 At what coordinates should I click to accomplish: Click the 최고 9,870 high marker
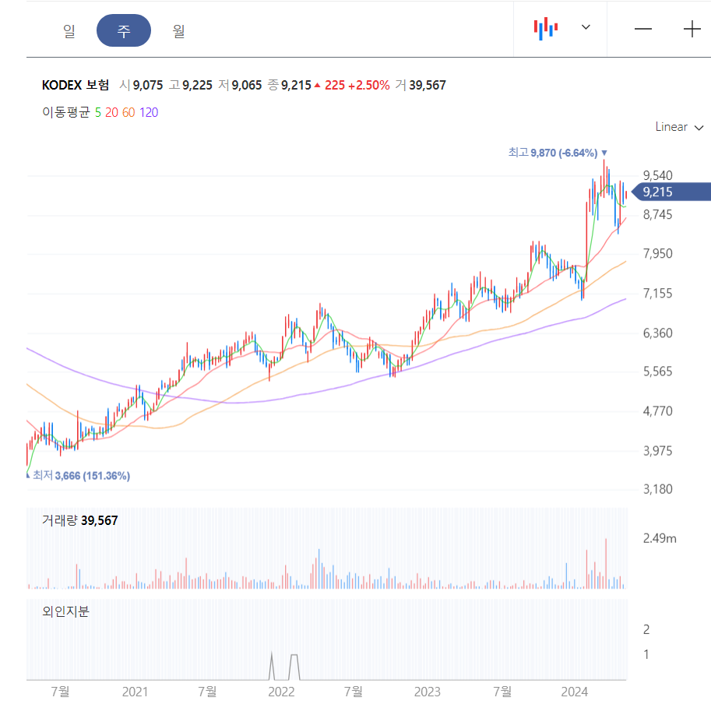point(557,153)
